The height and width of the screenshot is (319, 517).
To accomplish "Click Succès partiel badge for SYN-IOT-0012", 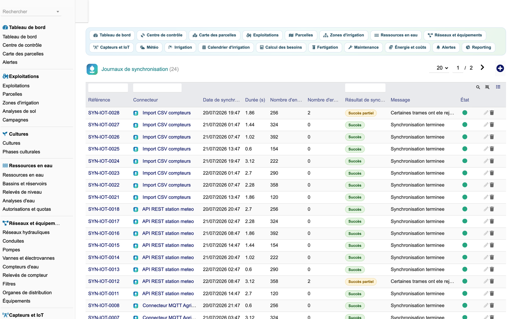I will coord(361,282).
